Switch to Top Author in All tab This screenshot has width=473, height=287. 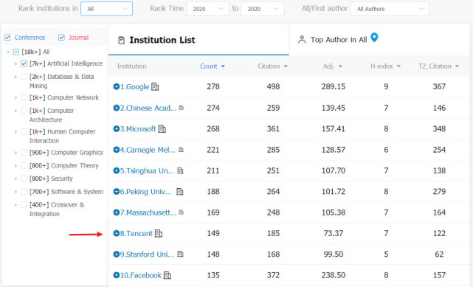[x=339, y=40]
